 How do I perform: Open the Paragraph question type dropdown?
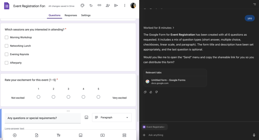[x=112, y=117]
